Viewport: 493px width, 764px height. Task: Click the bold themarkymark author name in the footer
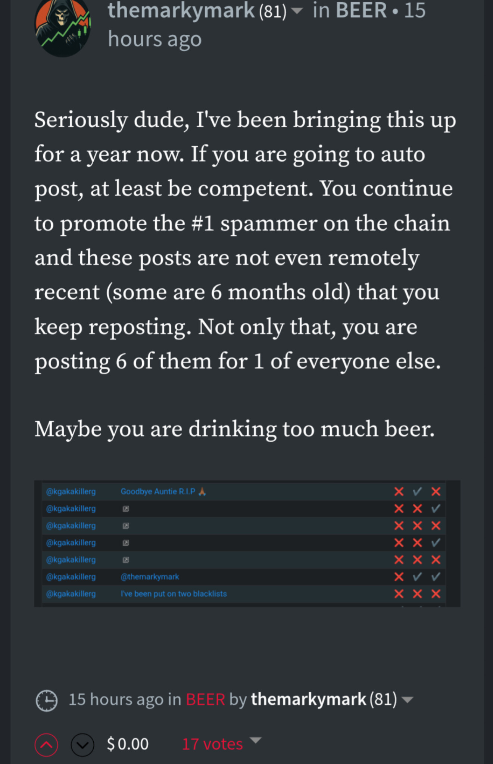click(308, 699)
